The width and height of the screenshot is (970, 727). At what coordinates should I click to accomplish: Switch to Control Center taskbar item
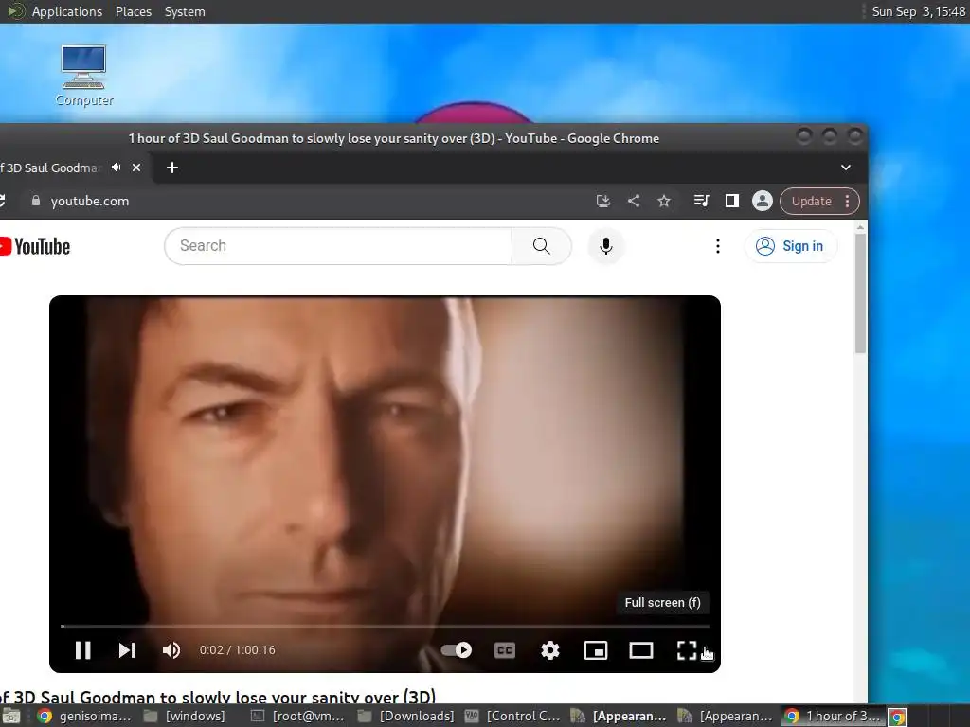(x=513, y=716)
